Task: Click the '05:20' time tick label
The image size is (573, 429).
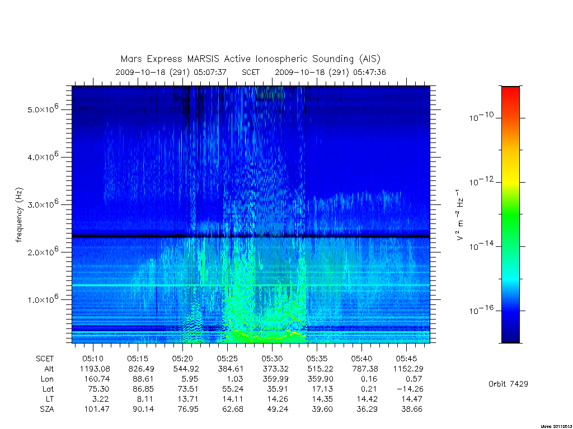Action: click(182, 359)
